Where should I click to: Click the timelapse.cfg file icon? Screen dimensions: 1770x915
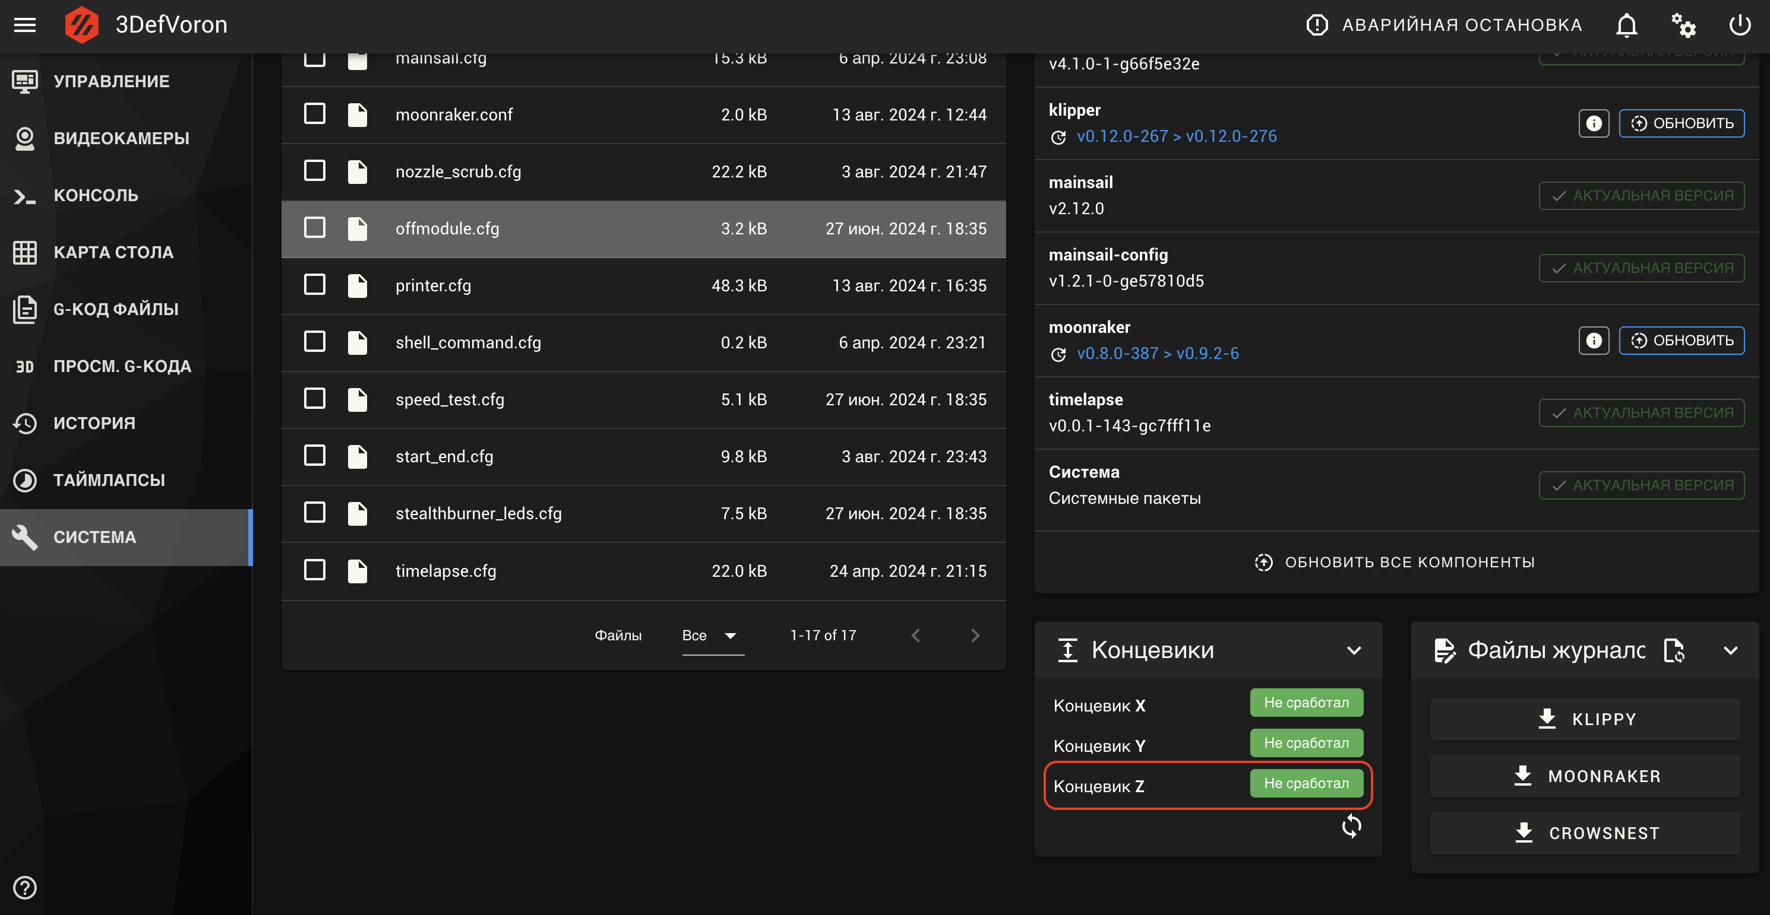click(x=358, y=570)
